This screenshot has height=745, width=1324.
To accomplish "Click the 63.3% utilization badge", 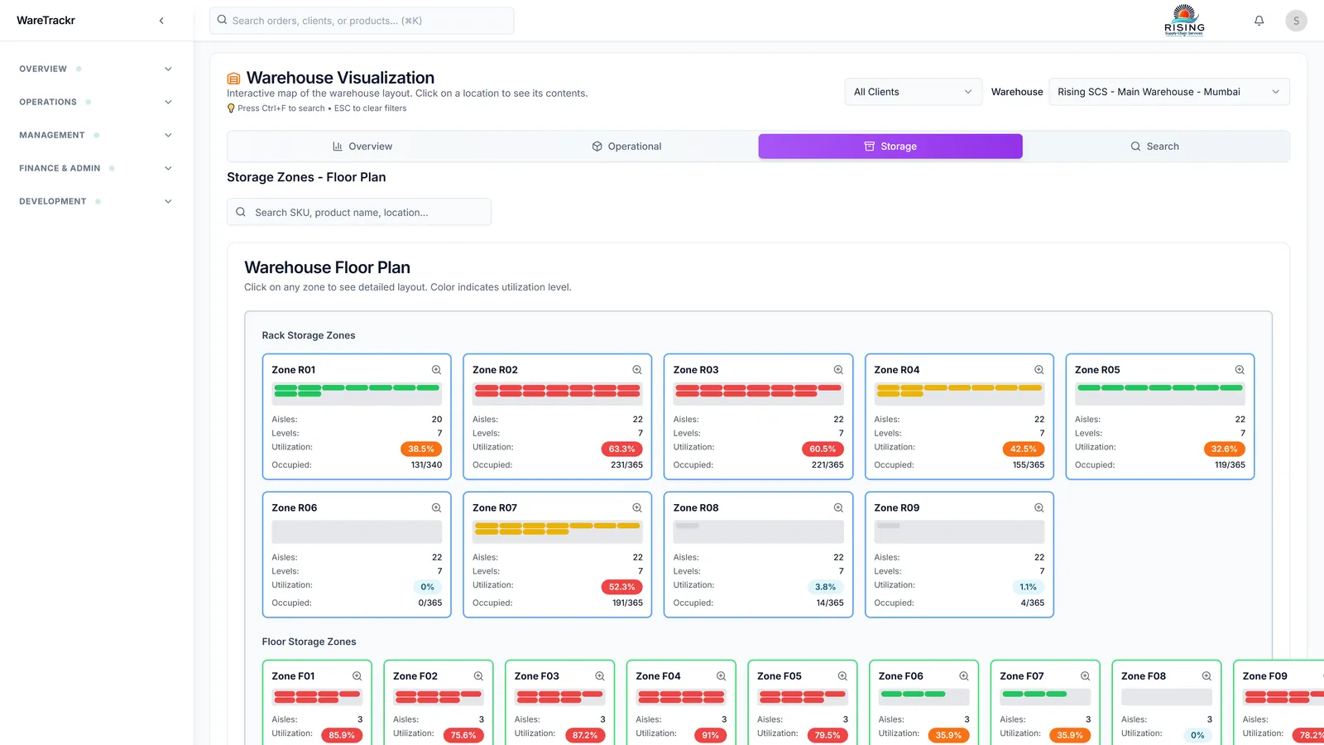I will pyautogui.click(x=621, y=449).
